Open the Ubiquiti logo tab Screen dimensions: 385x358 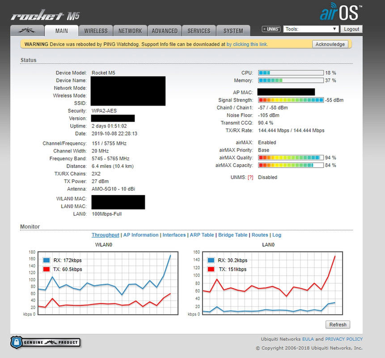click(x=27, y=31)
